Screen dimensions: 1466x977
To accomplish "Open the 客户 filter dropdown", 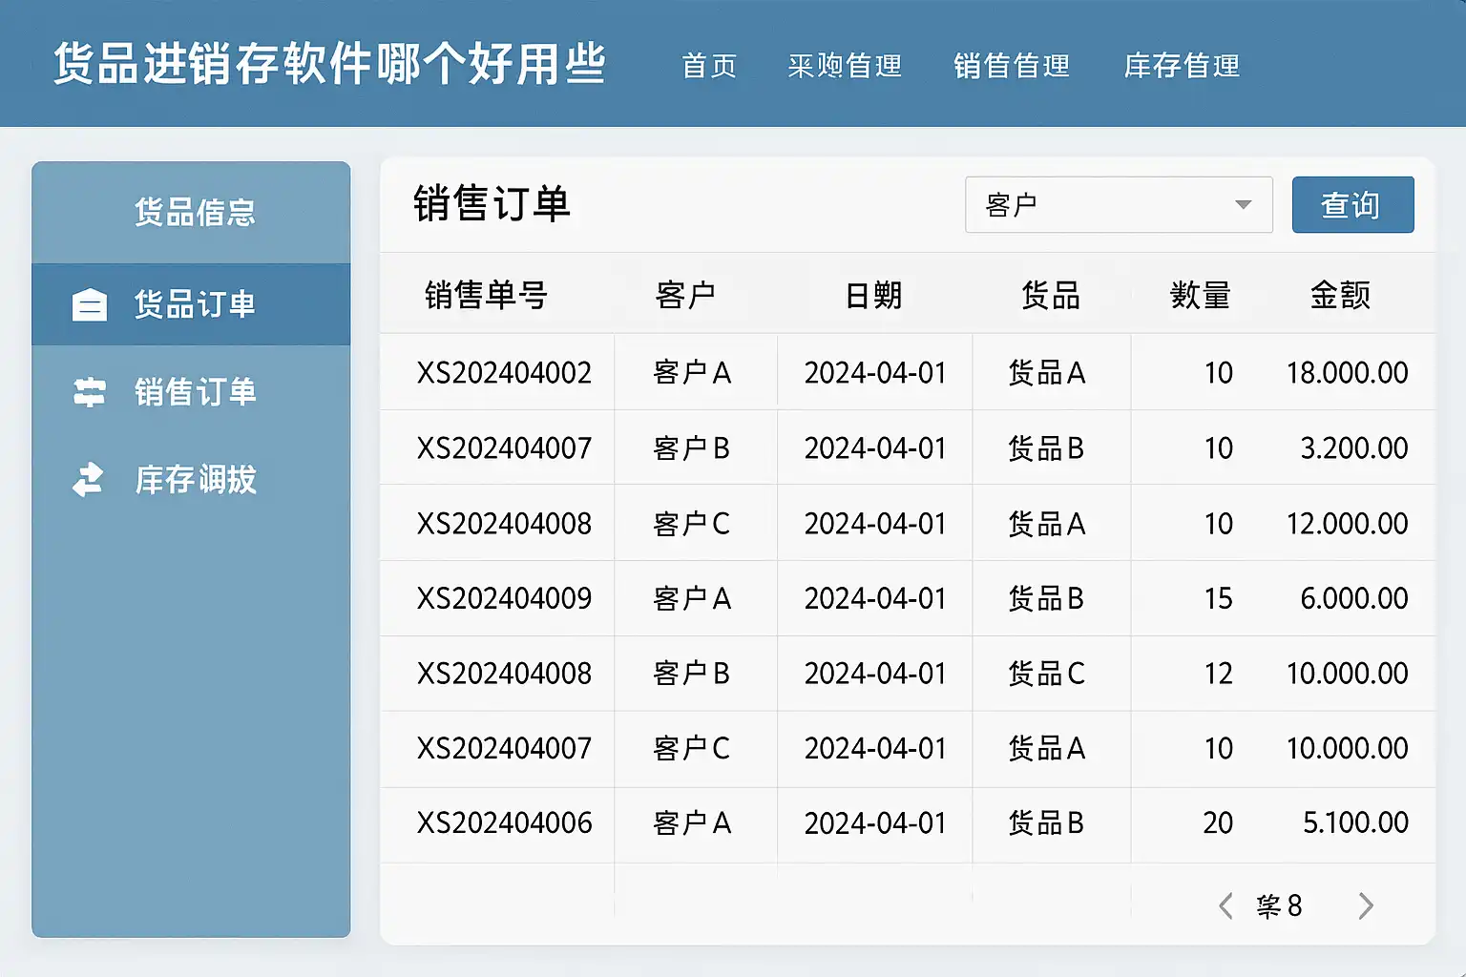I will click(1119, 204).
